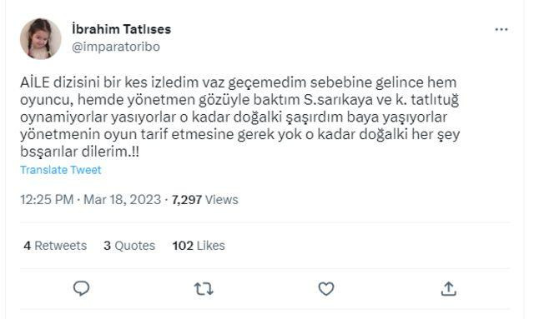Open the İbrahim Tatlıses display name
This screenshot has height=319, width=534.
pyautogui.click(x=121, y=29)
